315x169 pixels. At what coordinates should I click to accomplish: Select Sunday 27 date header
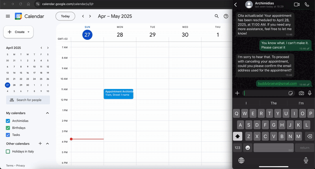(87, 35)
